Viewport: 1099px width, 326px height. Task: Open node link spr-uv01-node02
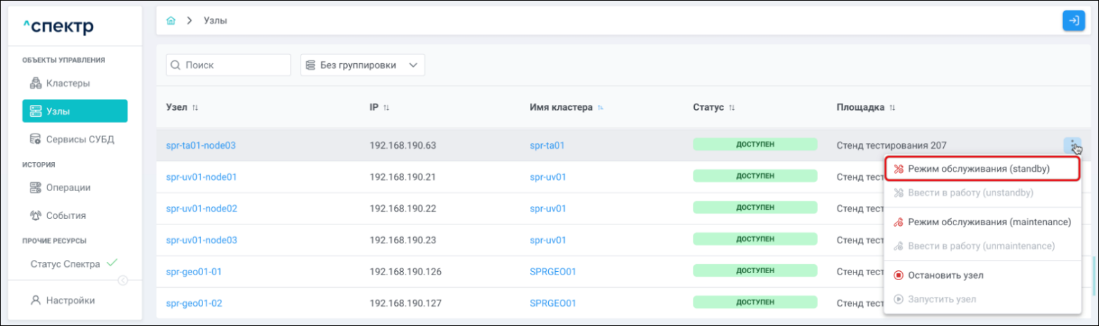point(201,209)
